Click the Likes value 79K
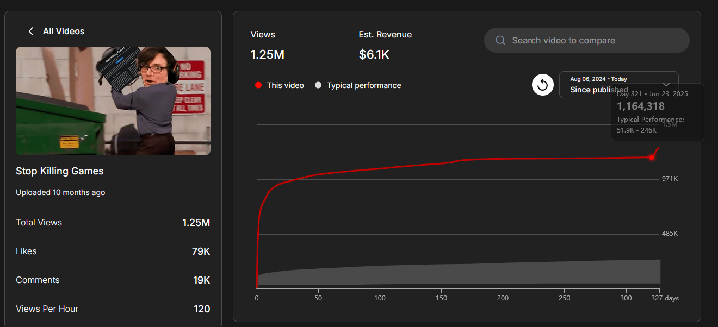Image resolution: width=718 pixels, height=327 pixels. click(201, 251)
